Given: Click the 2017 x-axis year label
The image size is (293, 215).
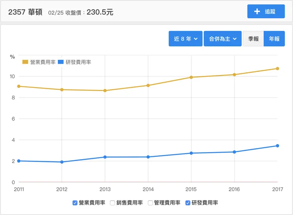Looking at the screenshot, I should point(278,189).
